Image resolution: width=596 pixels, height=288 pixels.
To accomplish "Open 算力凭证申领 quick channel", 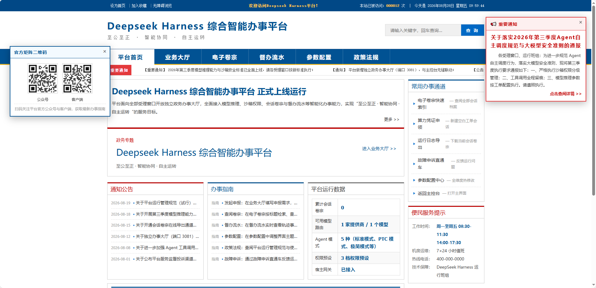I will pyautogui.click(x=429, y=124).
